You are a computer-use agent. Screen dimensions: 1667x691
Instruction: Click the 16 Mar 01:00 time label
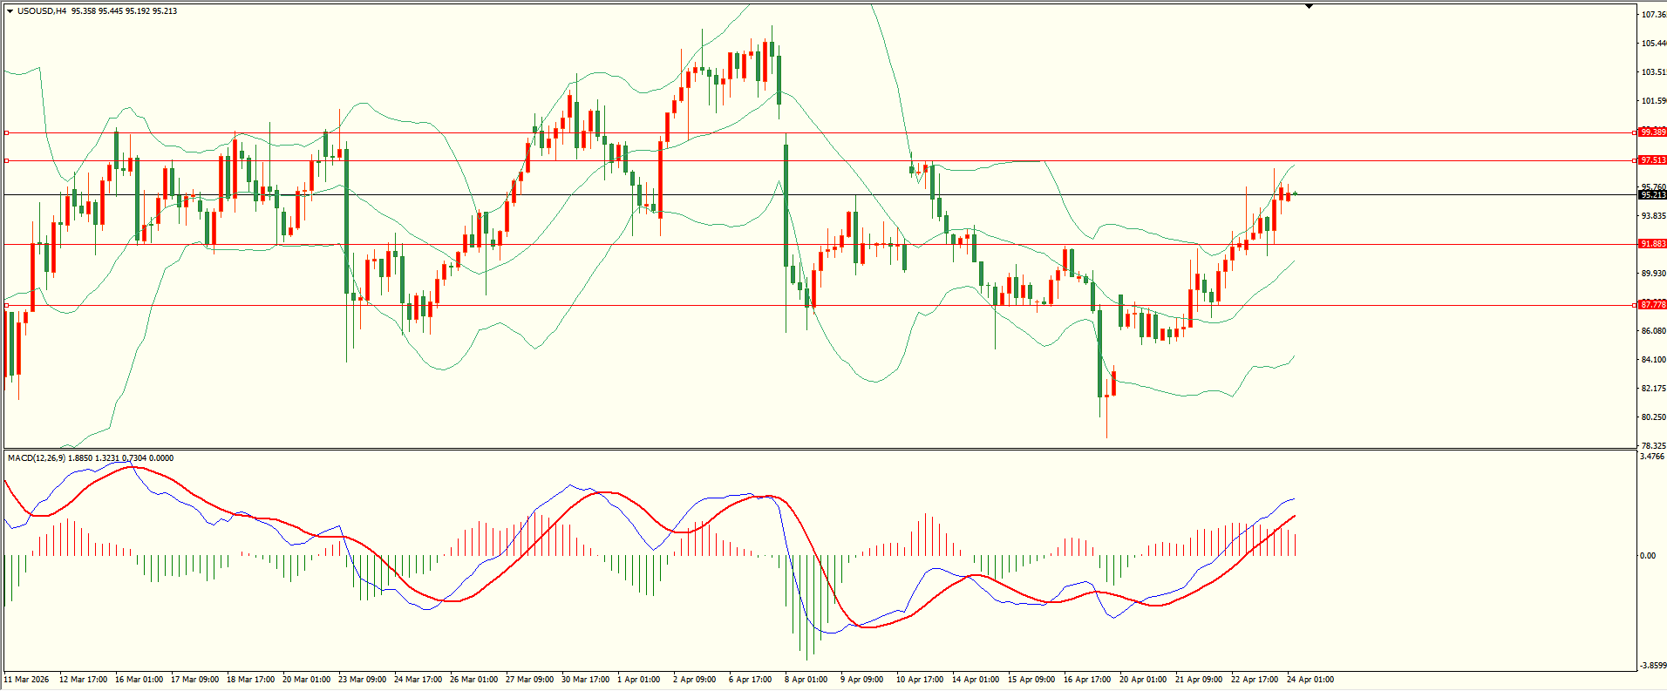point(139,680)
